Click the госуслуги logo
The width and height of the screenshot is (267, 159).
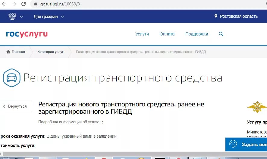27,34
